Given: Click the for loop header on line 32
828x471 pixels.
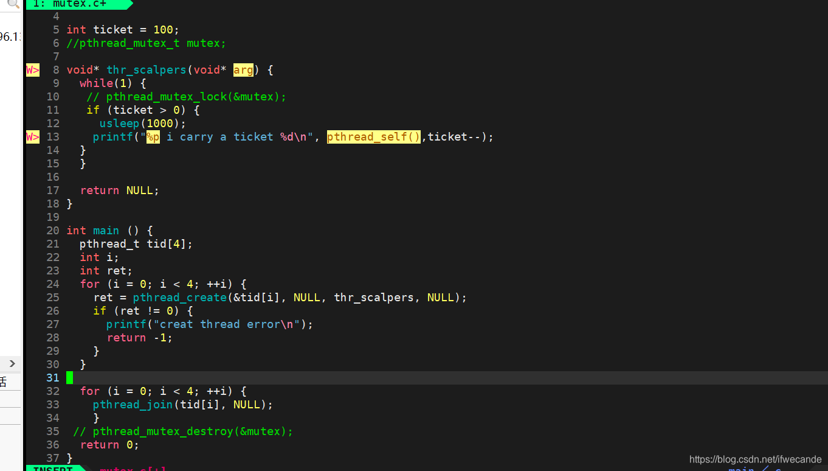Looking at the screenshot, I should (163, 391).
